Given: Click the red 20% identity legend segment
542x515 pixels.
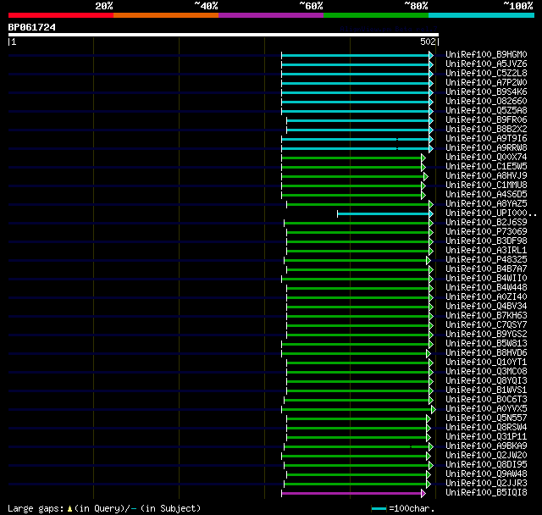Looking at the screenshot, I should (x=61, y=15).
